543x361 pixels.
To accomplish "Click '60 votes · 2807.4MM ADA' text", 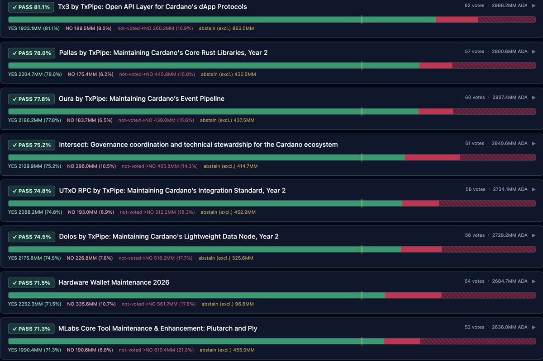I will click(496, 98).
